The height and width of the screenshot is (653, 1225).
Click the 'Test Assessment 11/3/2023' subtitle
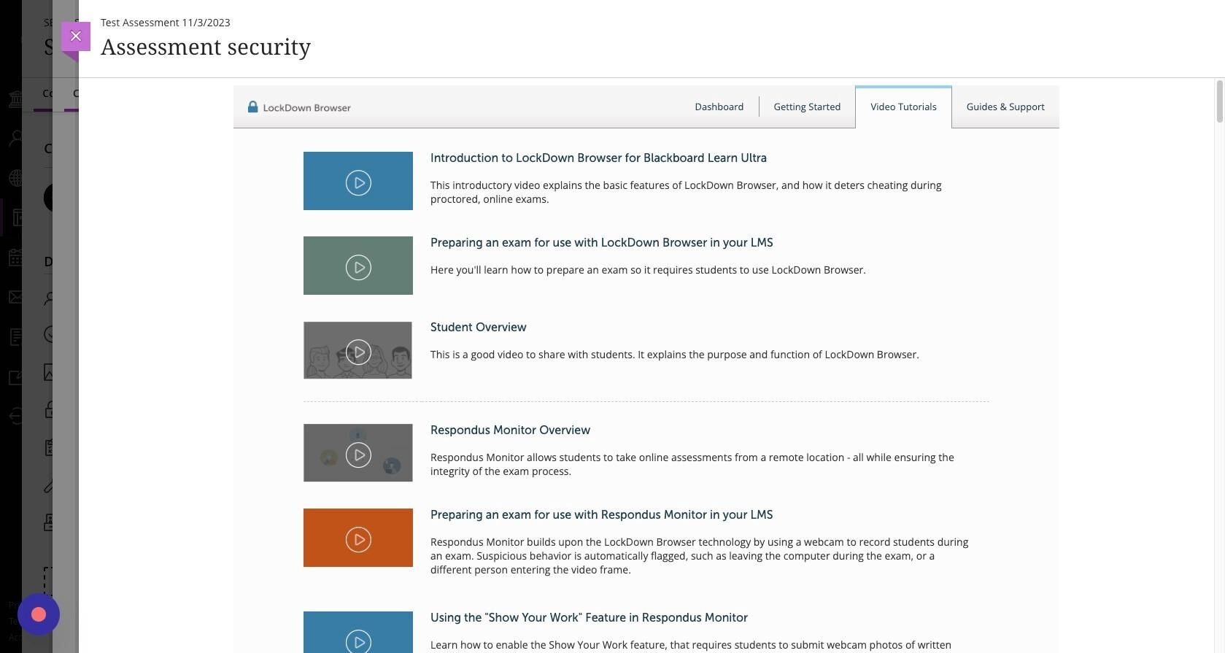point(166,23)
